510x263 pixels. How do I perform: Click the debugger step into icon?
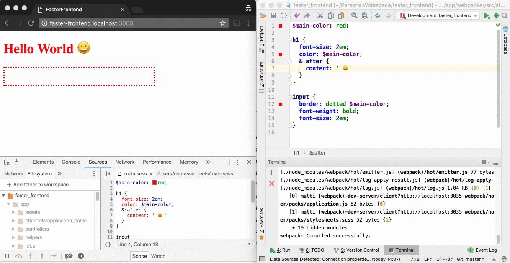click(x=30, y=256)
